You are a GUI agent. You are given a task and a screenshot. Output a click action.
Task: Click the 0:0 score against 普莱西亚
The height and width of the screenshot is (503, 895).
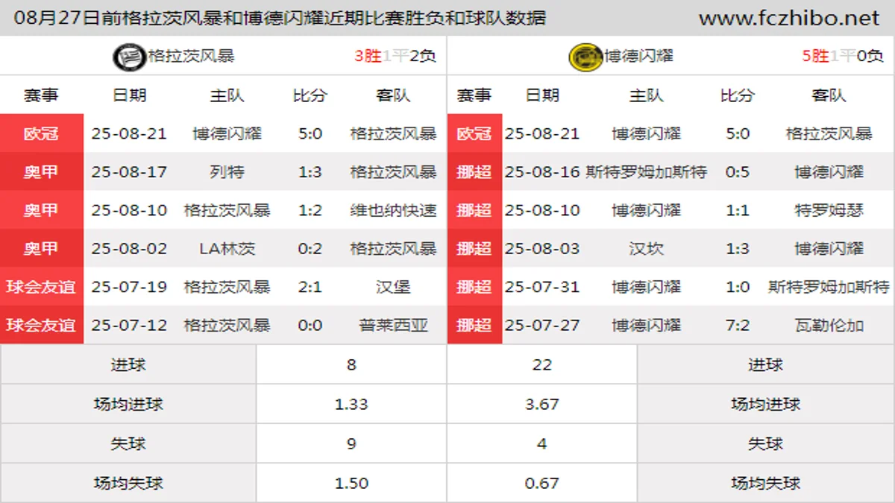(310, 325)
